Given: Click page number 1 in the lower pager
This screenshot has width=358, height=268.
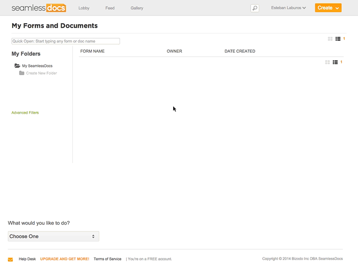Looking at the screenshot, I should click(x=341, y=62).
